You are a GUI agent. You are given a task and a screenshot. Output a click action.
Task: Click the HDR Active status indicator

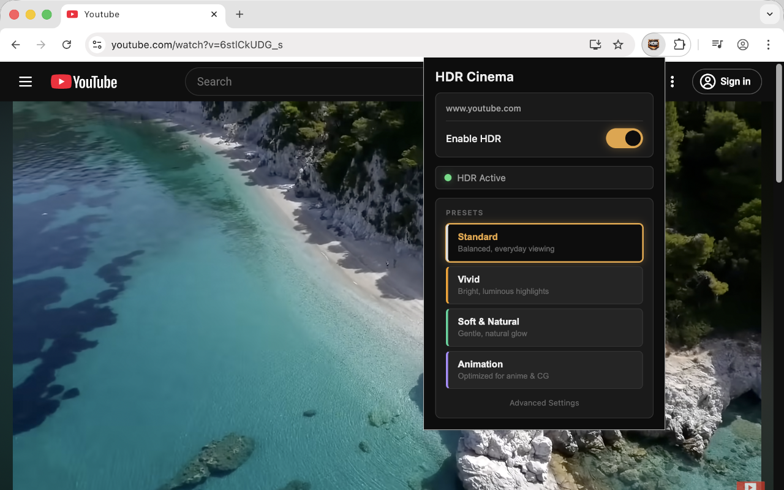click(x=545, y=178)
